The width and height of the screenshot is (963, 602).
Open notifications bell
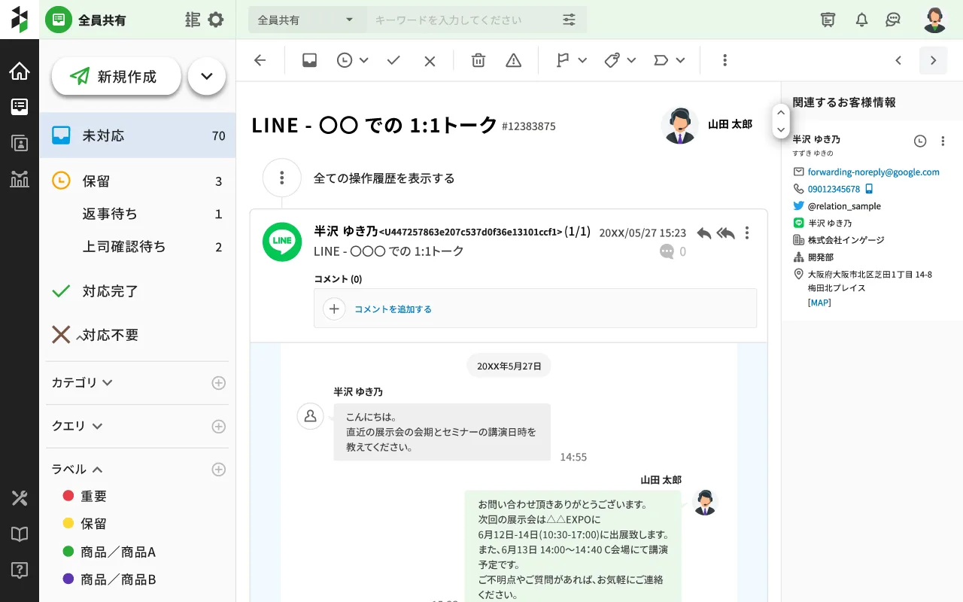click(x=862, y=20)
